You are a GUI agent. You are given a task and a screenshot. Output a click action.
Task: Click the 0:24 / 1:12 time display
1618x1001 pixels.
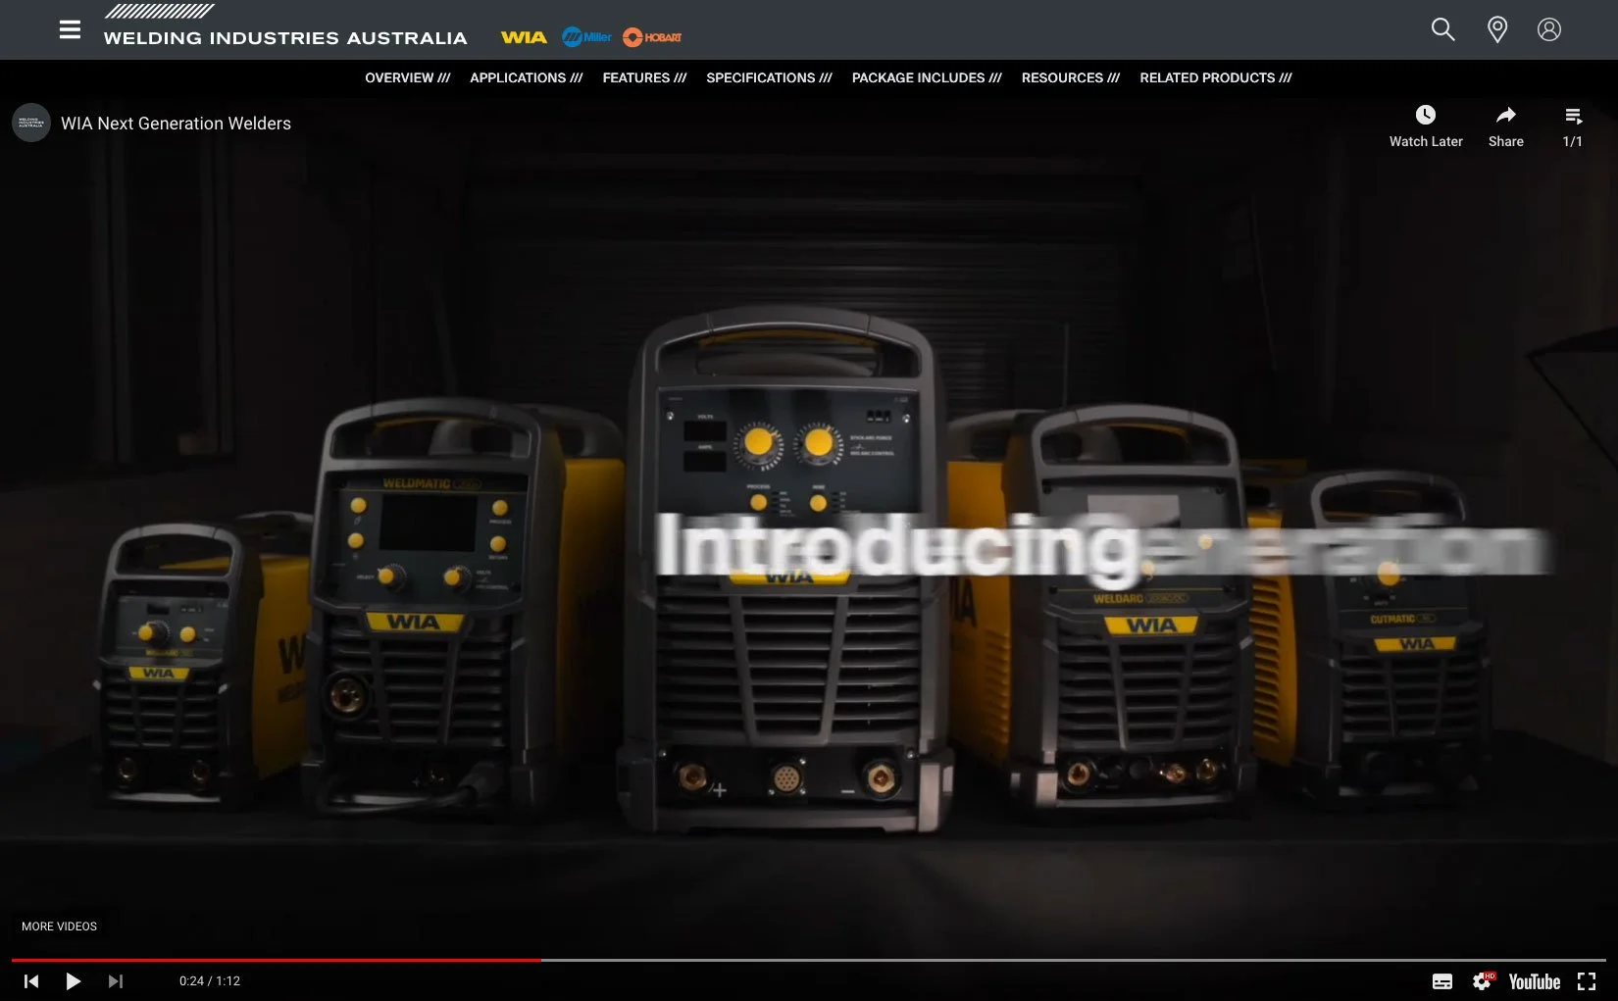(x=210, y=981)
